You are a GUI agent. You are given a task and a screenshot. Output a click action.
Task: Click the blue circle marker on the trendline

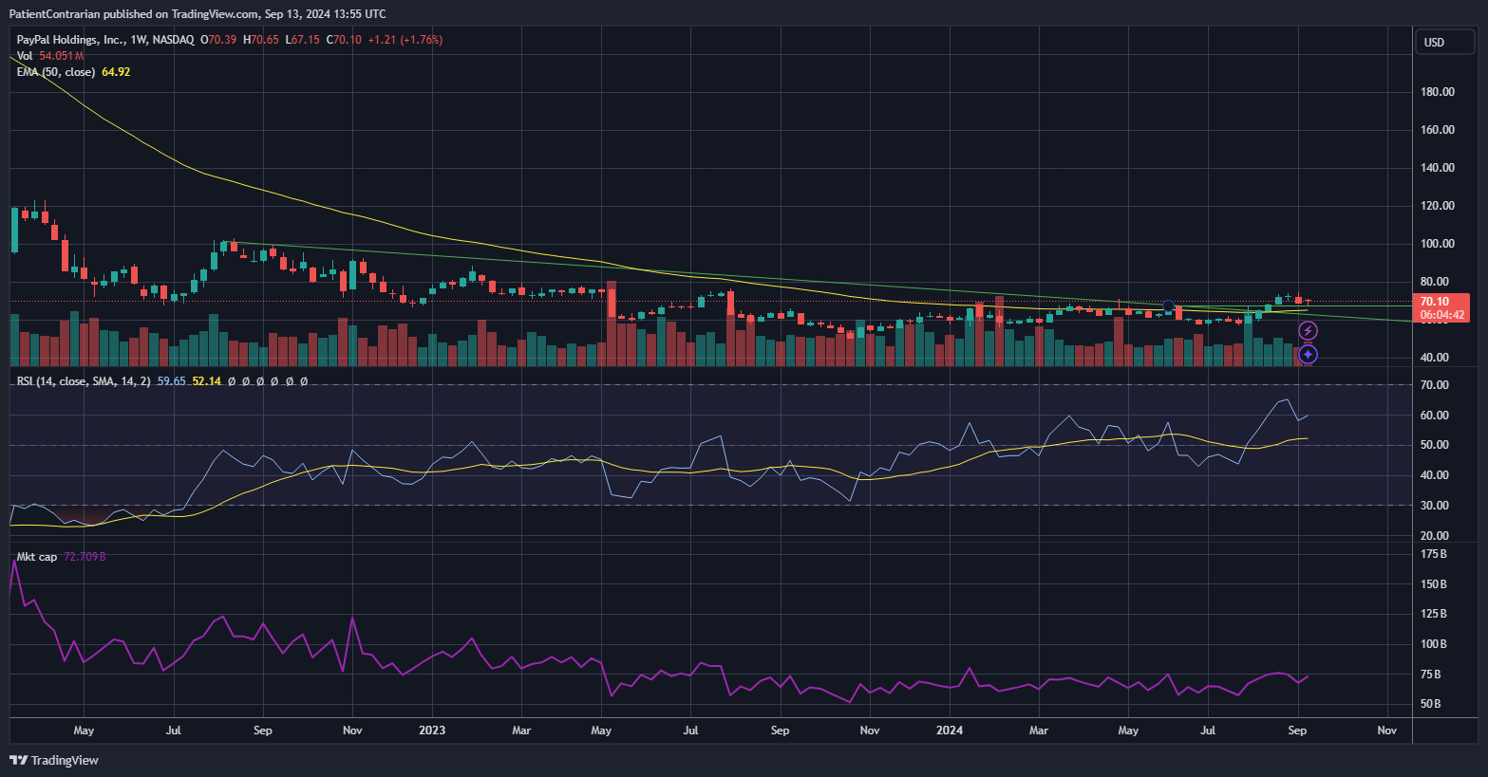1169,306
